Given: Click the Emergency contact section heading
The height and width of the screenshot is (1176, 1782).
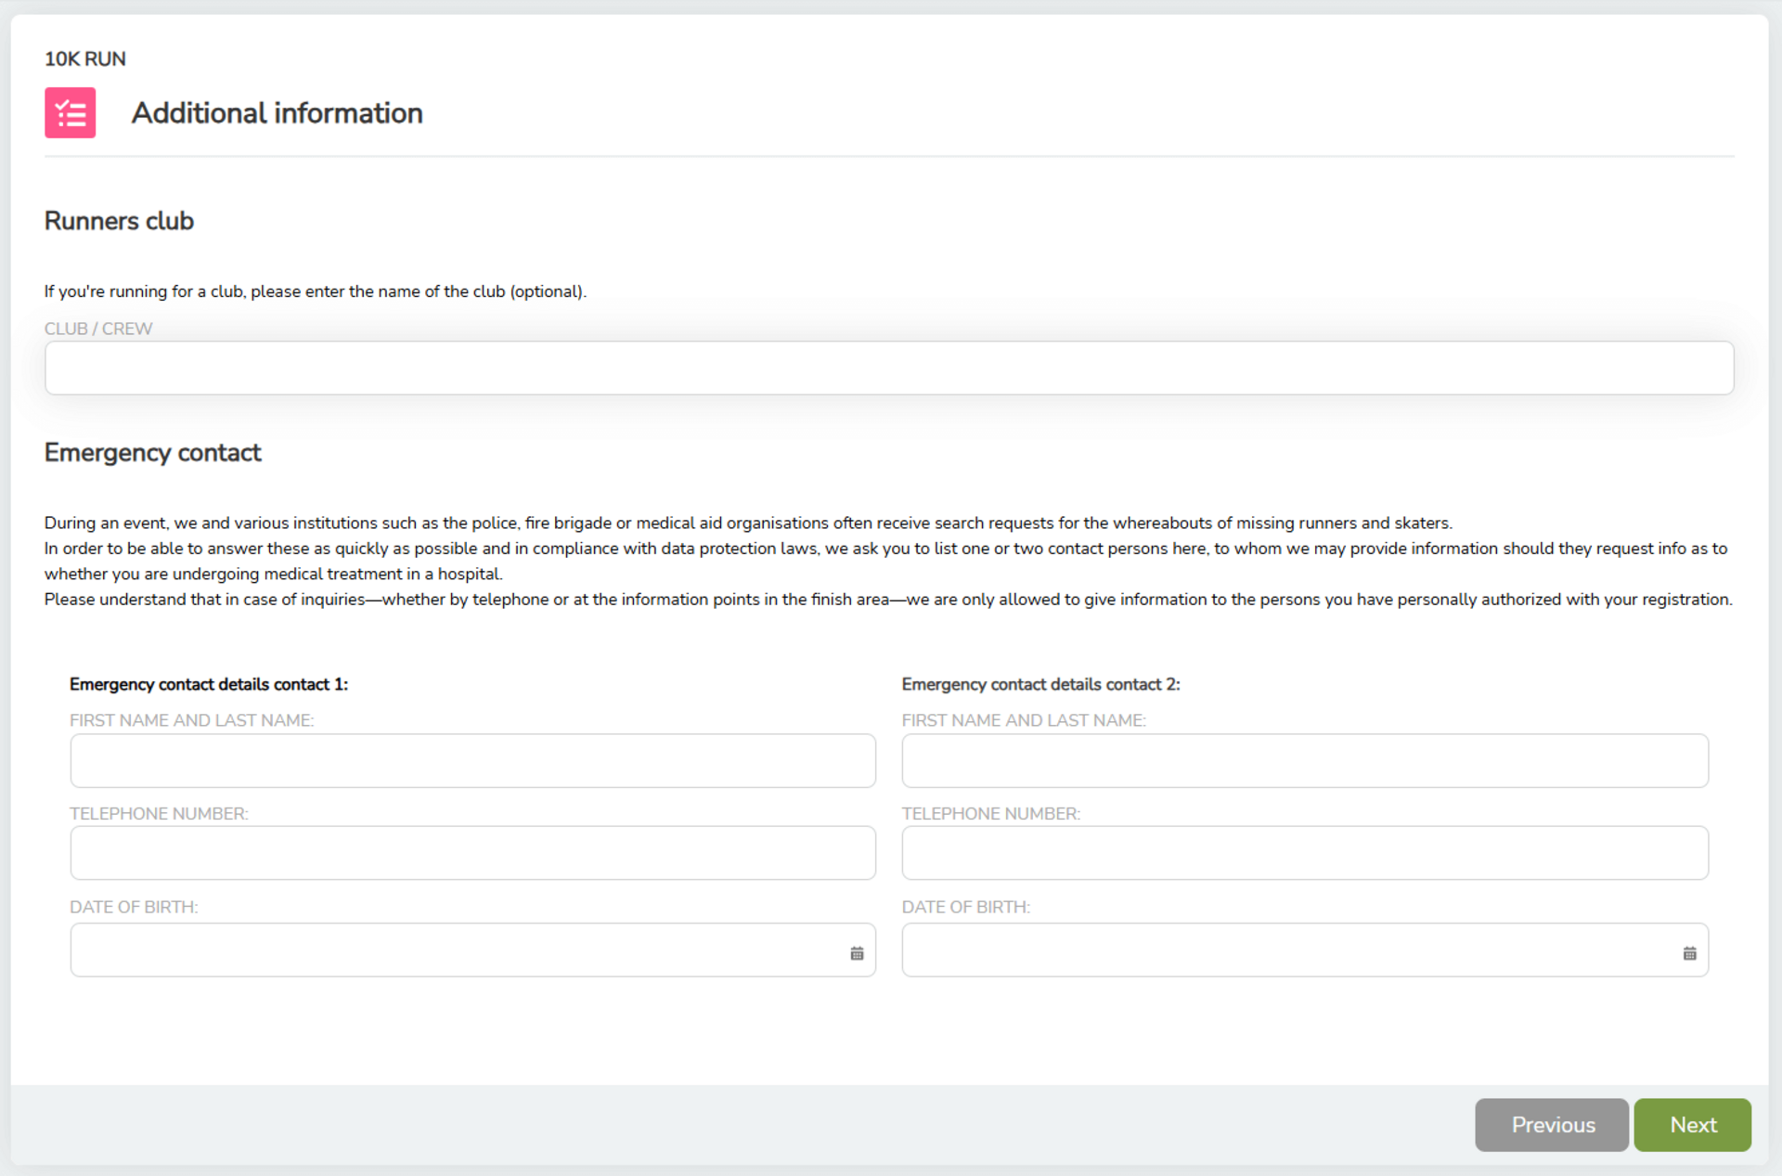Looking at the screenshot, I should tap(152, 453).
